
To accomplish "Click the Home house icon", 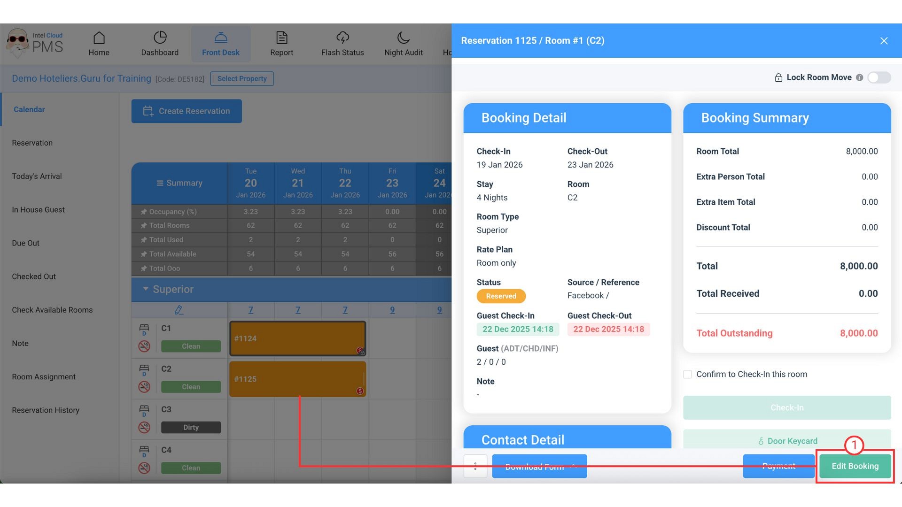I will click(99, 38).
